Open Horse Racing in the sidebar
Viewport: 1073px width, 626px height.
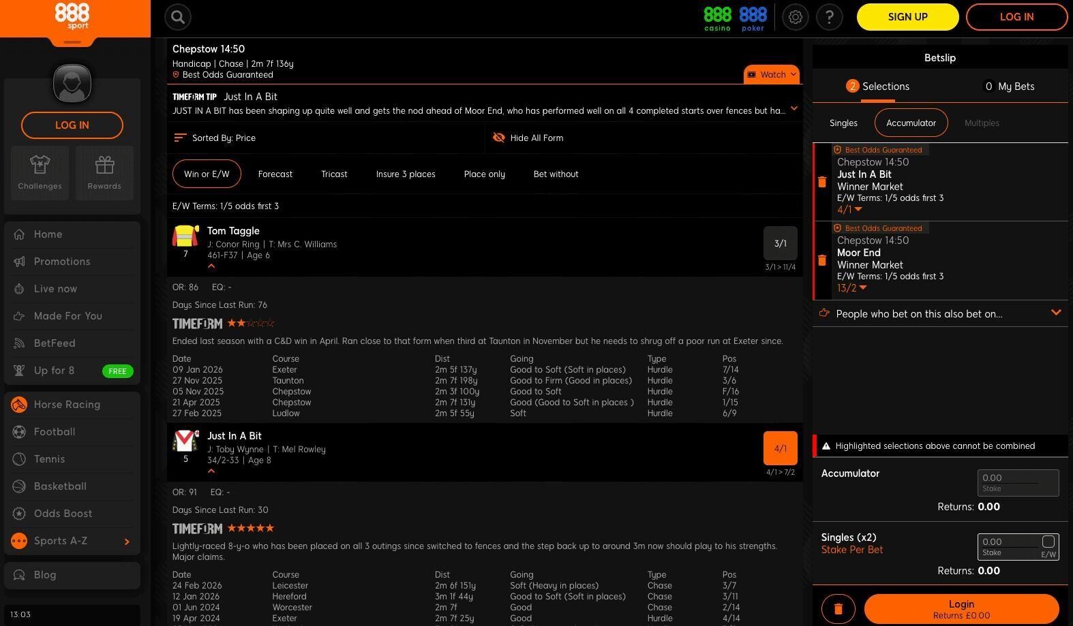(x=67, y=405)
